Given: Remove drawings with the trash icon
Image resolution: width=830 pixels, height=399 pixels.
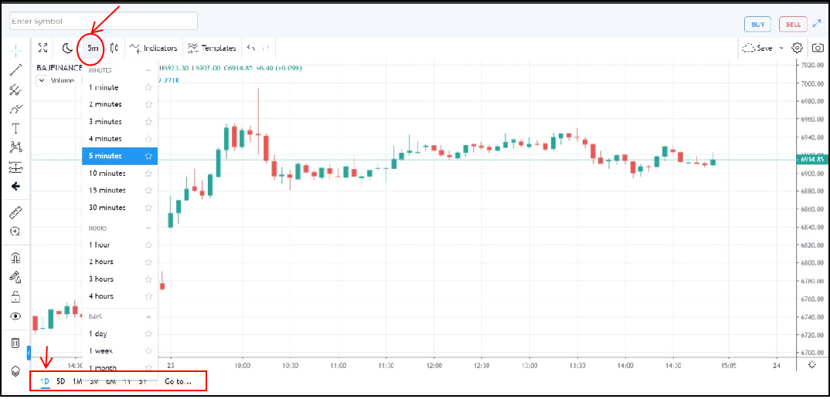Looking at the screenshot, I should click(x=15, y=343).
